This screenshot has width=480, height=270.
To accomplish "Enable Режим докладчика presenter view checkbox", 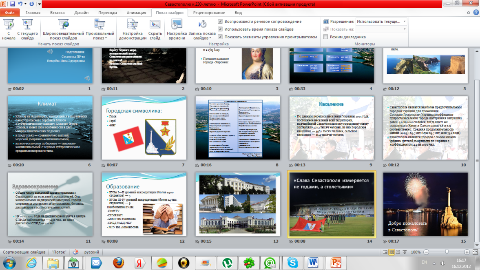I will (x=326, y=37).
